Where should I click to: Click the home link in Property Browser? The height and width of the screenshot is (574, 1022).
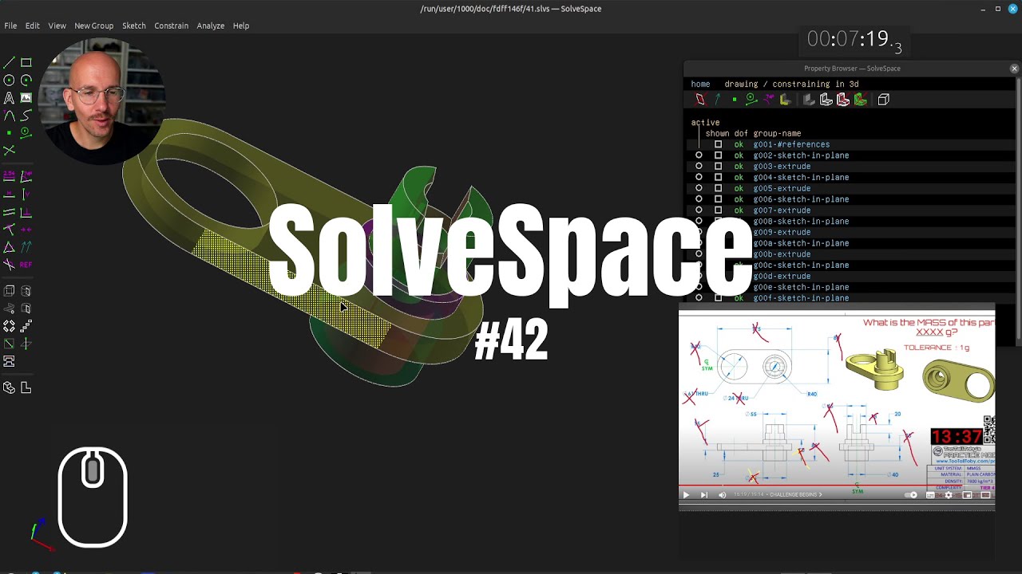click(x=700, y=84)
